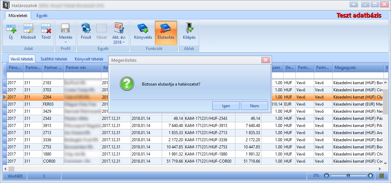
Task: Exit via the Kilépés door icon
Action: click(189, 28)
